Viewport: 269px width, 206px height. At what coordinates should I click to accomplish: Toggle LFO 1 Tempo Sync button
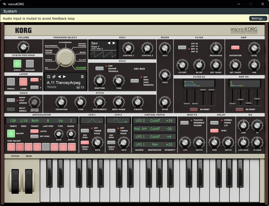(85, 142)
